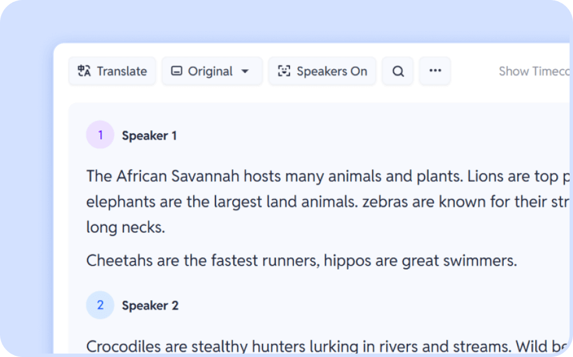Image resolution: width=573 pixels, height=357 pixels.
Task: Expand the Original dropdown arrow
Action: tap(245, 72)
